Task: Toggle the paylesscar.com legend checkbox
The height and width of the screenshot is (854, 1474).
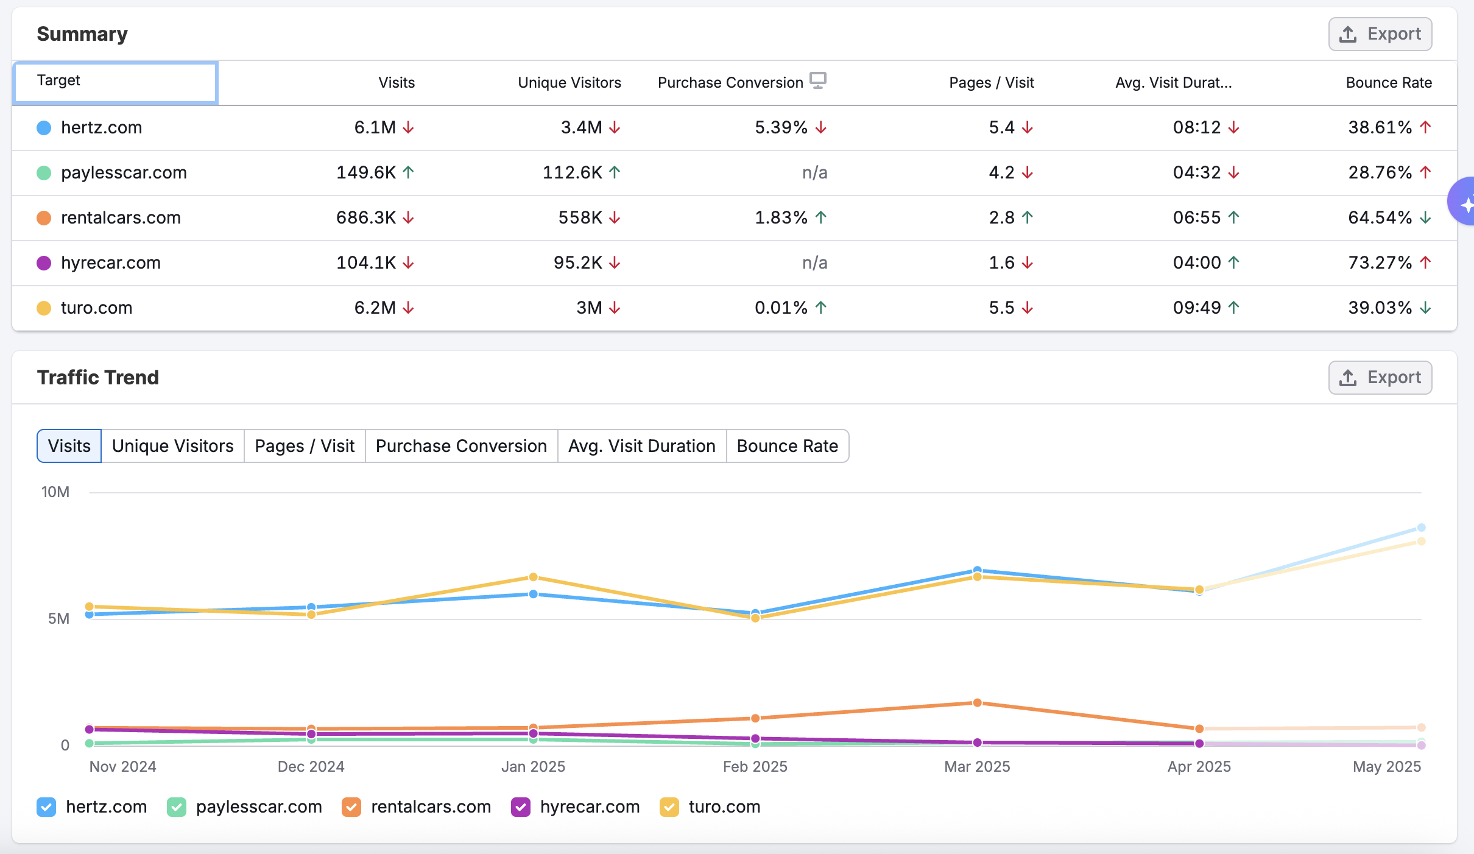Action: tap(177, 807)
